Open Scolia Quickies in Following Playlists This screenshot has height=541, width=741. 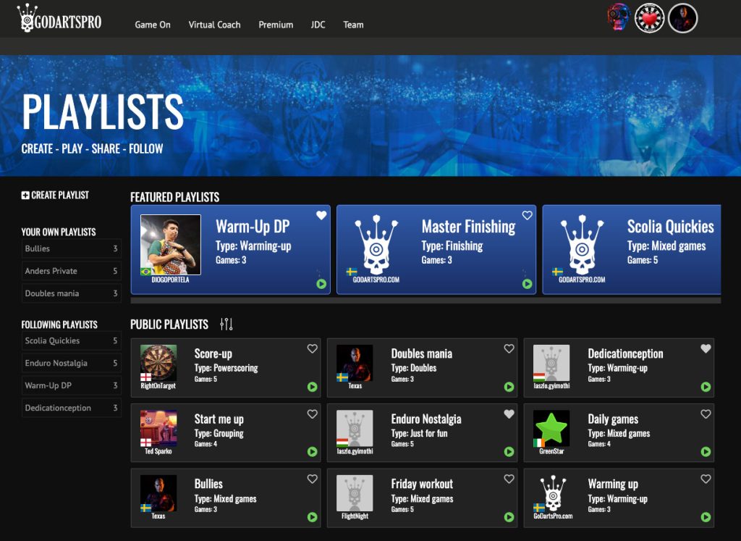pyautogui.click(x=72, y=340)
